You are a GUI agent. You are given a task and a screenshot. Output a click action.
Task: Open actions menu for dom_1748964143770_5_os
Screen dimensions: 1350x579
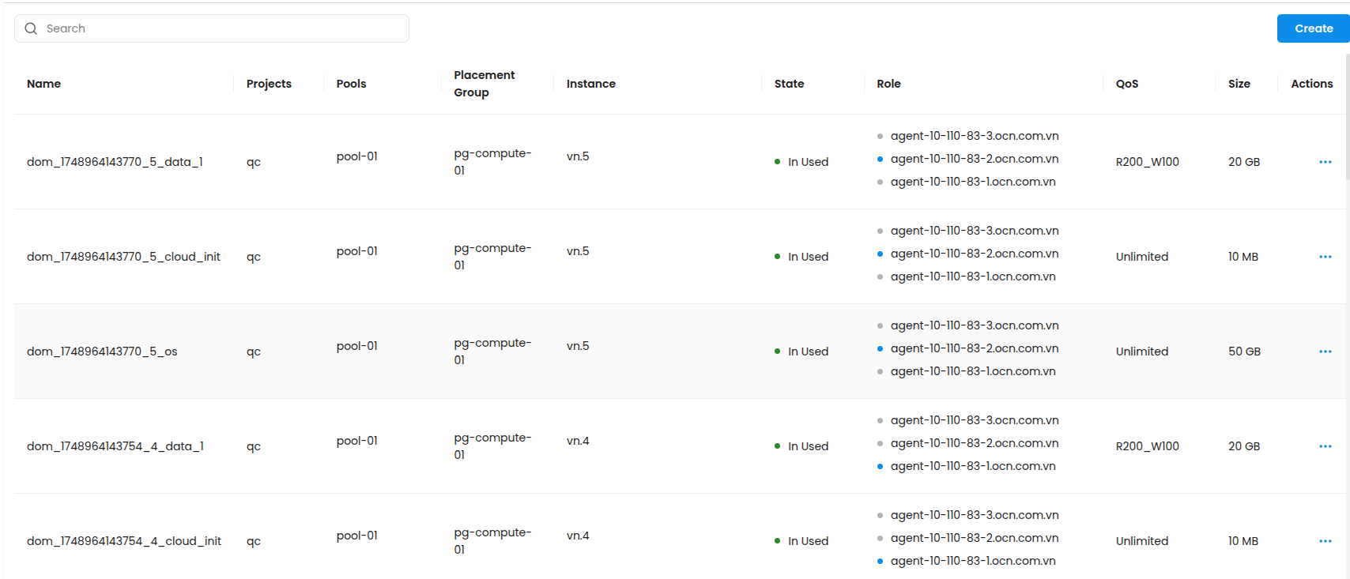pos(1325,352)
